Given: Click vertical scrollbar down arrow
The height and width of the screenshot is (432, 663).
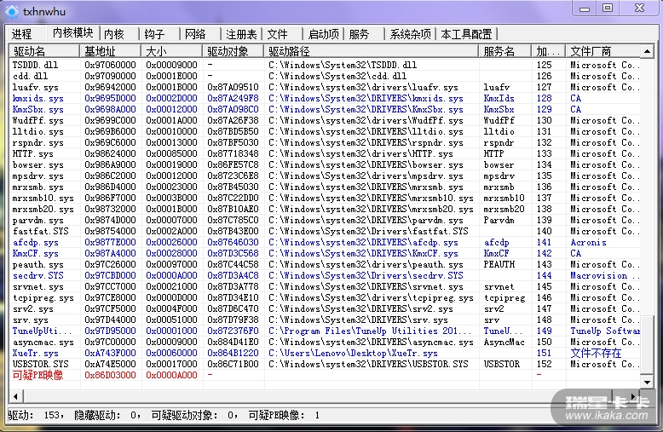Looking at the screenshot, I should pos(647,382).
